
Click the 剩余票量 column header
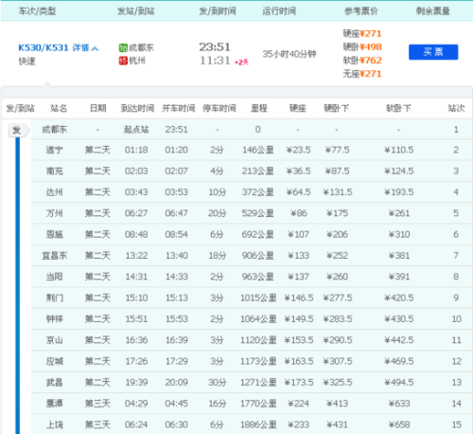(433, 11)
